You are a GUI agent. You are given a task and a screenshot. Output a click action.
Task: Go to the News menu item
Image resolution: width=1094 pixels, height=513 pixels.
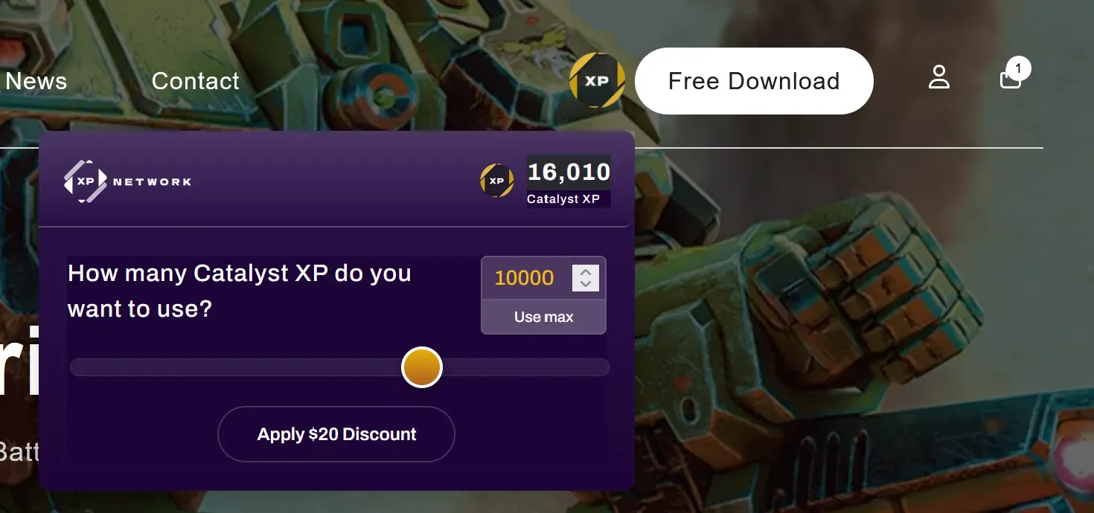tap(36, 81)
